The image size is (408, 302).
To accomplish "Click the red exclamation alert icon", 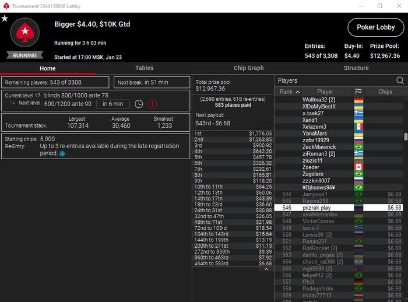I will (153, 104).
